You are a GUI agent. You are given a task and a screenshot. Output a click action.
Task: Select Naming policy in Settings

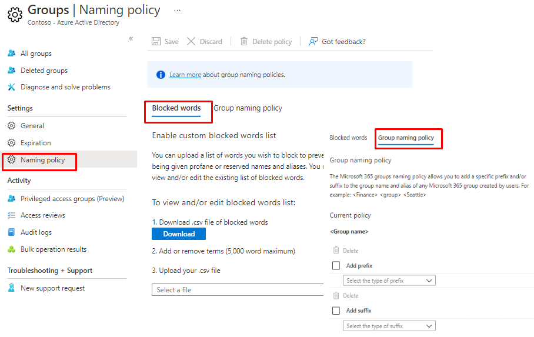(42, 160)
